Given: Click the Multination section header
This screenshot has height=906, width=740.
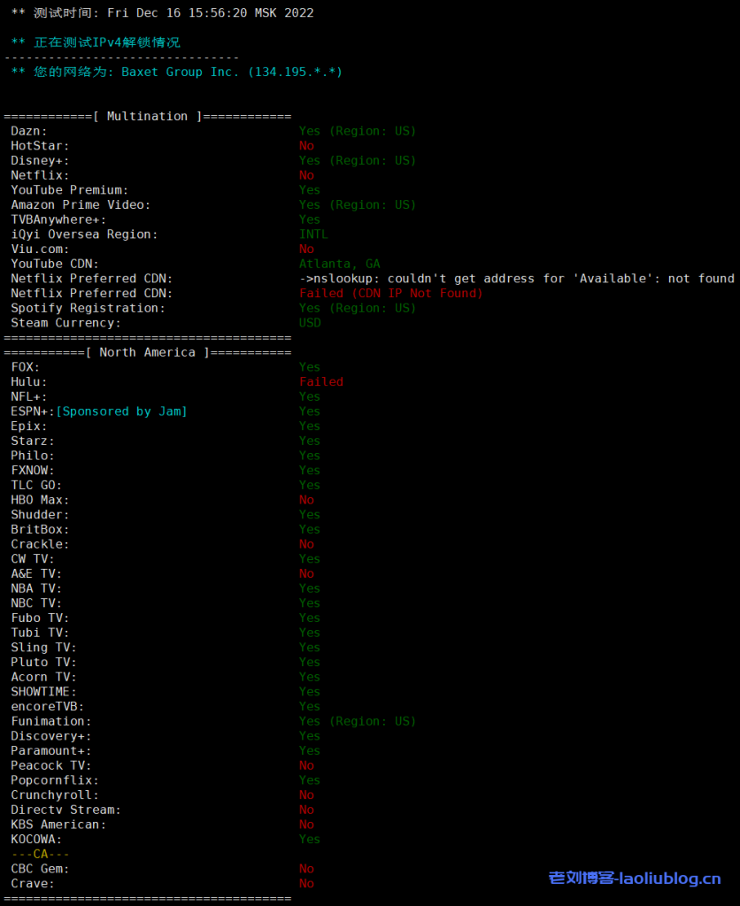Looking at the screenshot, I should click(x=148, y=116).
